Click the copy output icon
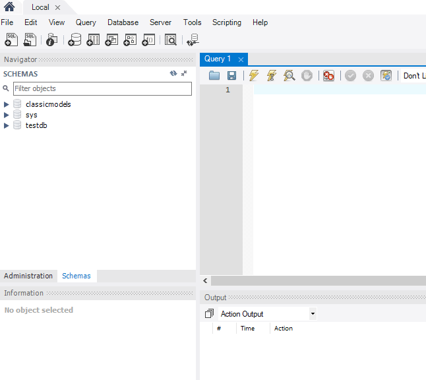This screenshot has height=380, width=426. point(209,313)
